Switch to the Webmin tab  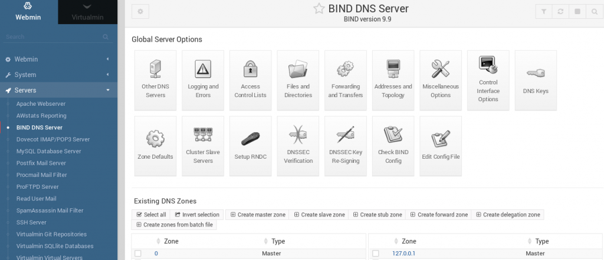pos(28,12)
